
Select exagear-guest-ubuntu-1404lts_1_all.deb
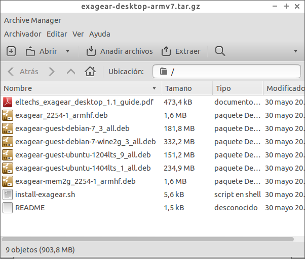click(x=83, y=168)
